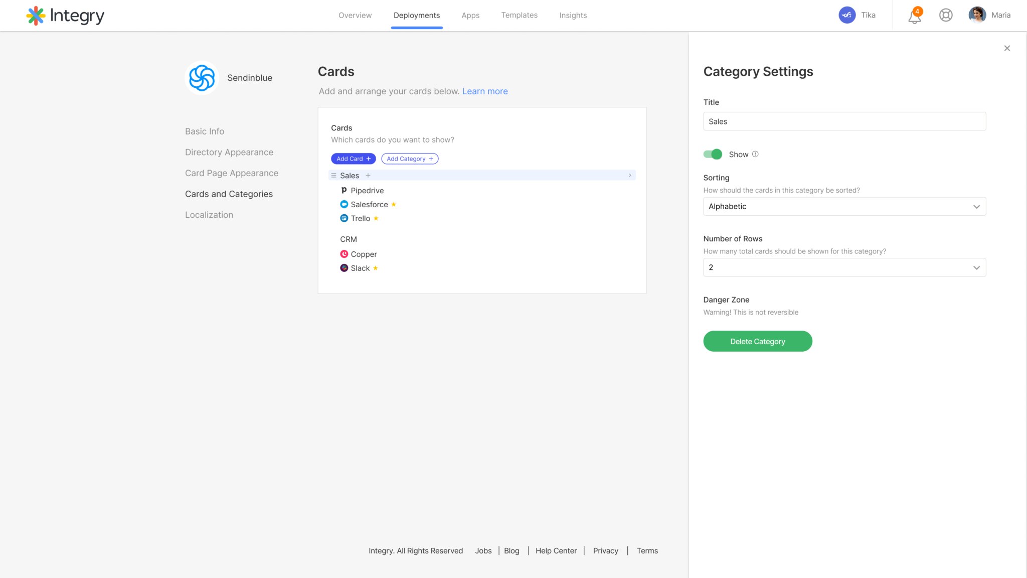Select the Trello card row
Image resolution: width=1027 pixels, height=578 pixels.
360,218
